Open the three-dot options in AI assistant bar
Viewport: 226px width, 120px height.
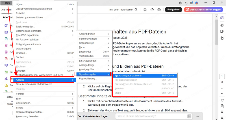[197, 116]
